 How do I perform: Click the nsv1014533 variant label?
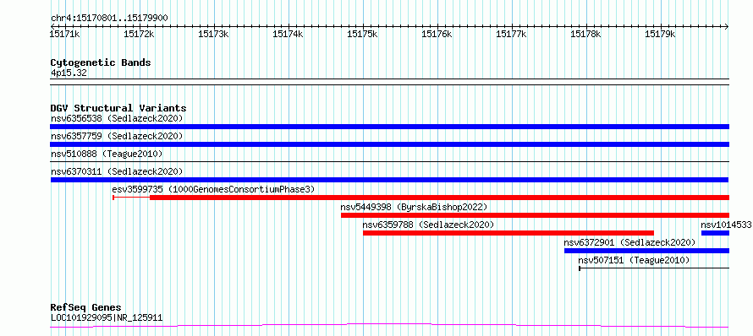pyautogui.click(x=726, y=225)
